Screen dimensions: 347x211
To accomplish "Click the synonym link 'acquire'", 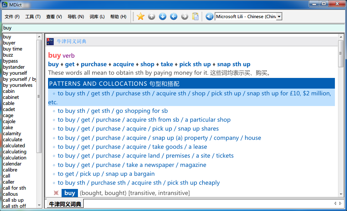I will [x=123, y=64].
